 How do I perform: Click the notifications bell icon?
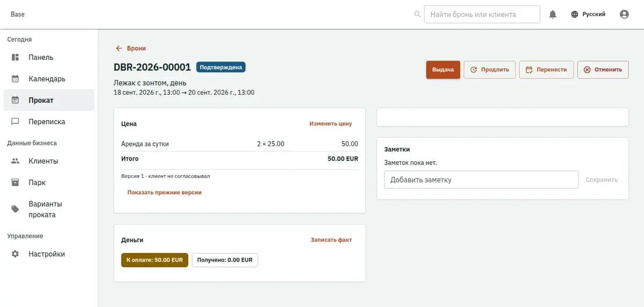click(x=553, y=14)
